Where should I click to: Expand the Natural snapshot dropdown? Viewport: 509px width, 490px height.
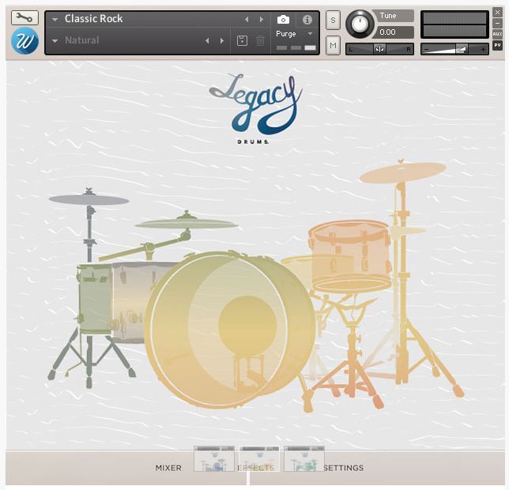pos(55,40)
